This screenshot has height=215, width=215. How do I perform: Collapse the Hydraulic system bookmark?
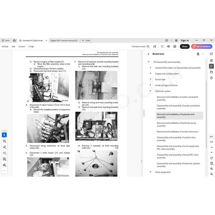tap(150, 91)
